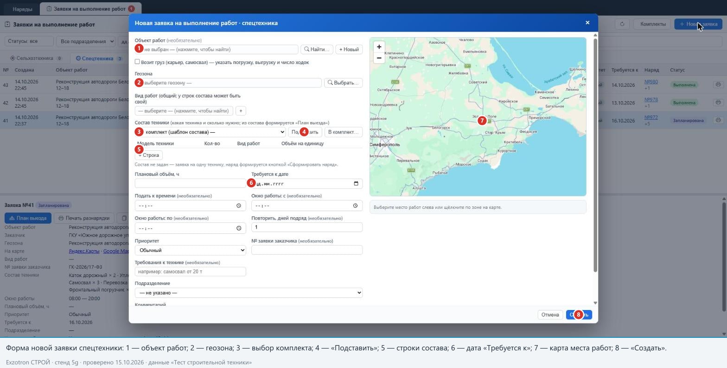The height and width of the screenshot is (368, 727).
Task: Open calendar picker in 'Требуется к дате' field
Action: click(356, 183)
